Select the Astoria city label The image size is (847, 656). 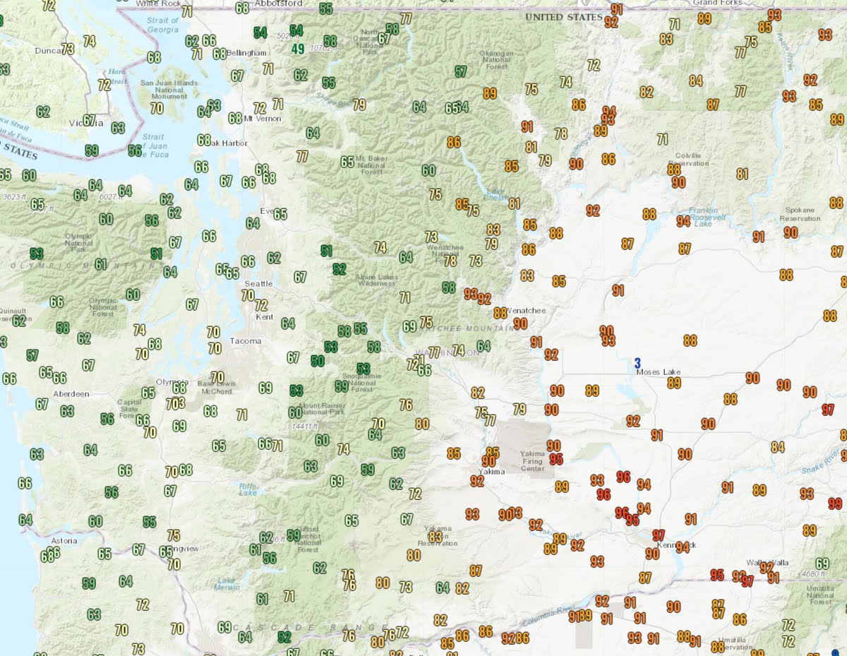click(64, 541)
